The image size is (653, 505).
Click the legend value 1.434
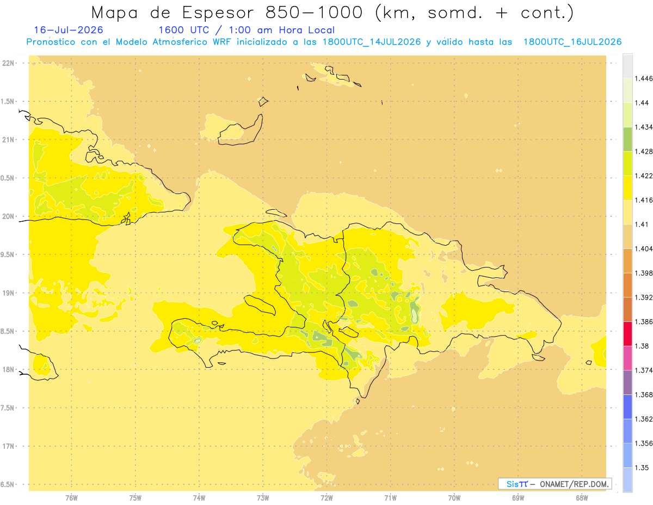pyautogui.click(x=644, y=127)
